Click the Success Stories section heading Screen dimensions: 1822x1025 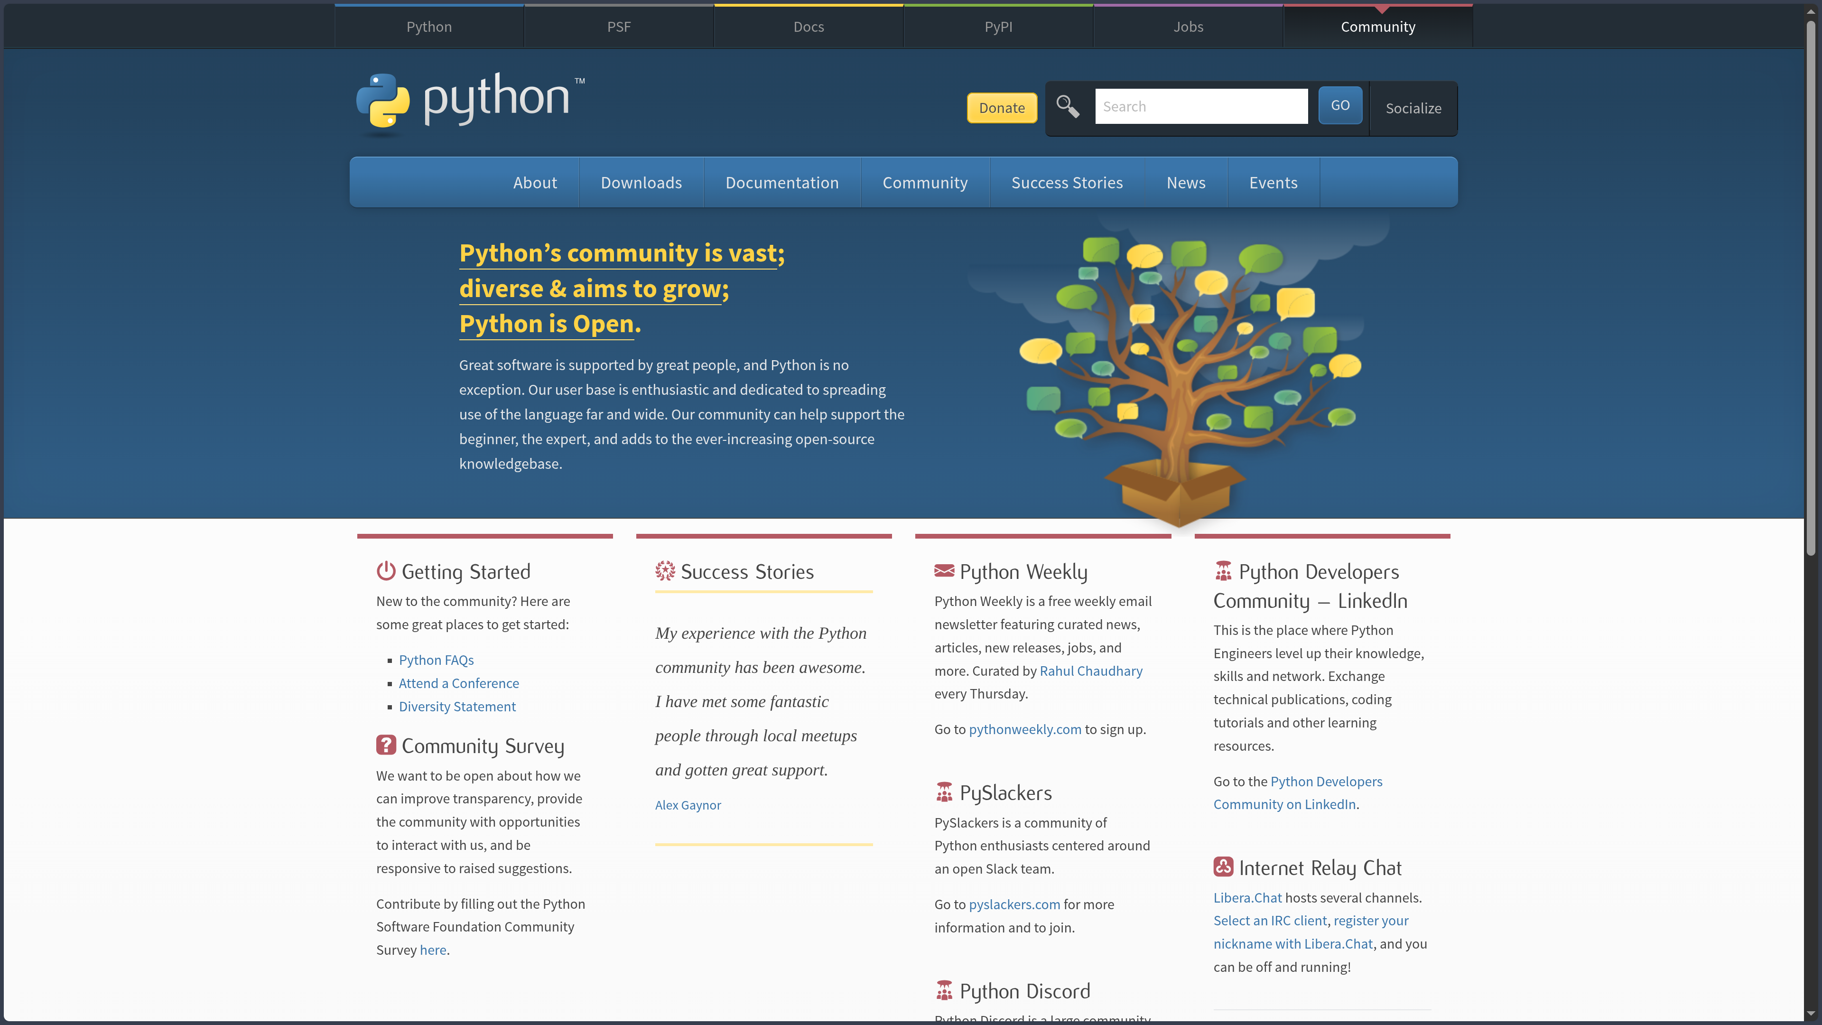pyautogui.click(x=748, y=571)
